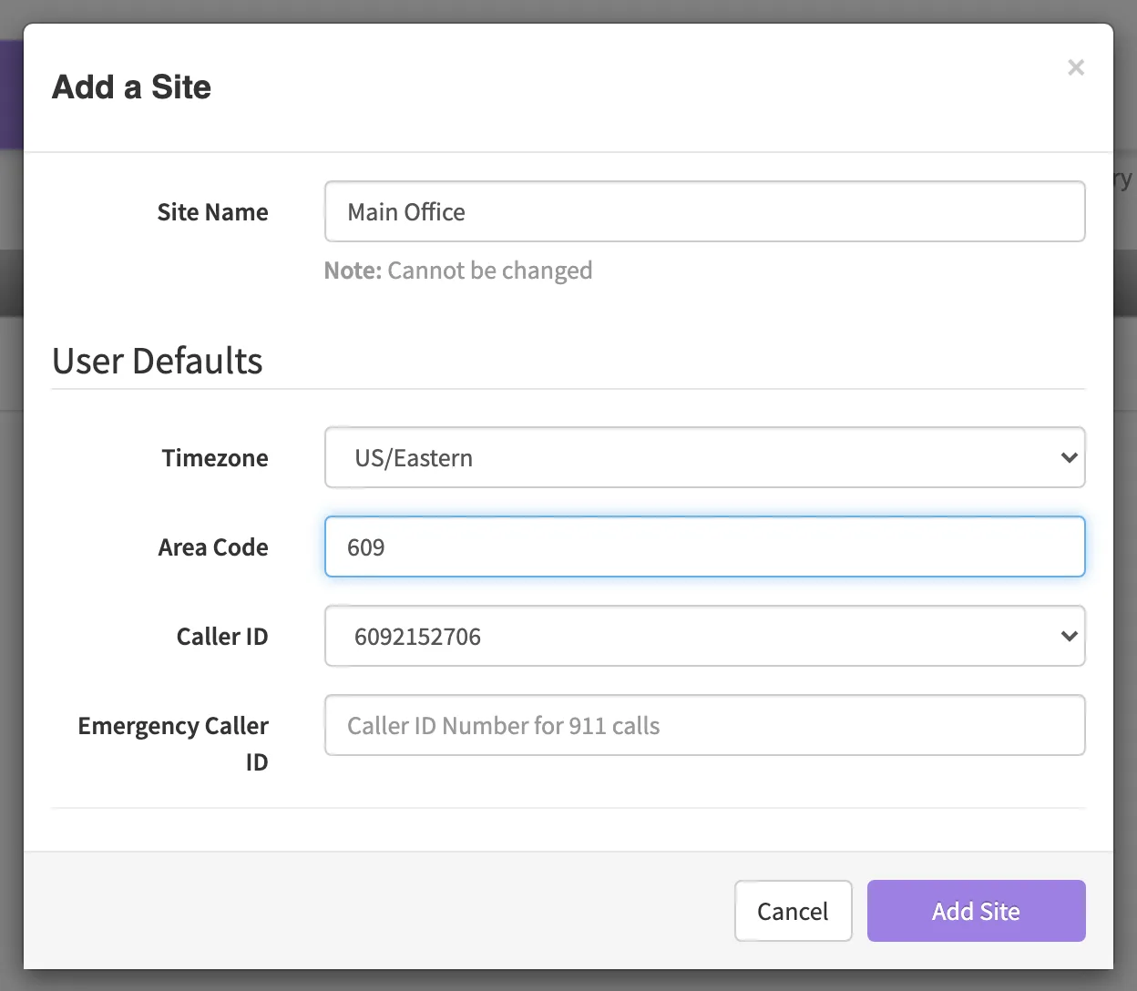1137x991 pixels.
Task: Open the Timezone dropdown
Action: [x=704, y=457]
